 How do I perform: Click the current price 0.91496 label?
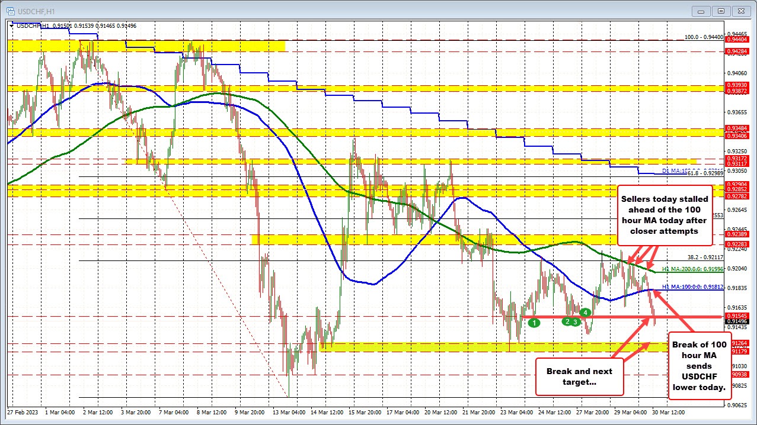[x=736, y=321]
